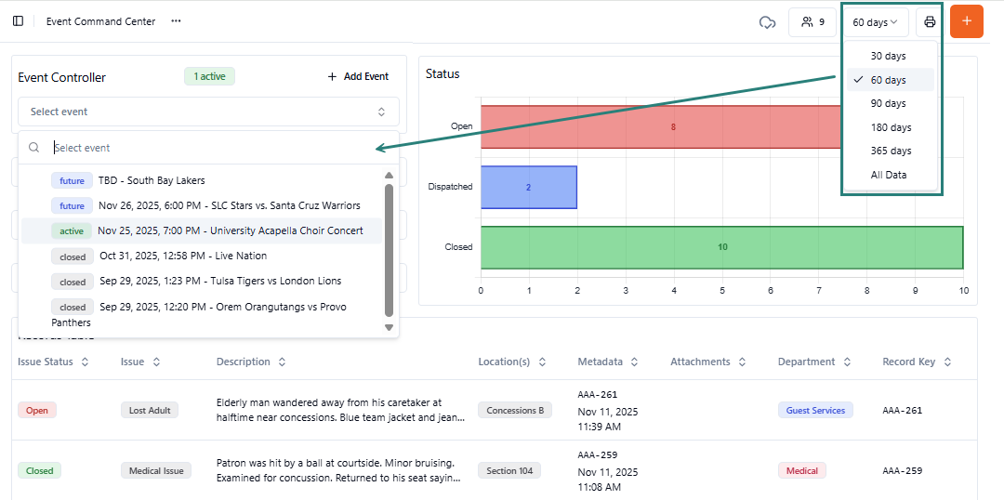Select the 30 days option
The width and height of the screenshot is (1004, 500).
[888, 57]
